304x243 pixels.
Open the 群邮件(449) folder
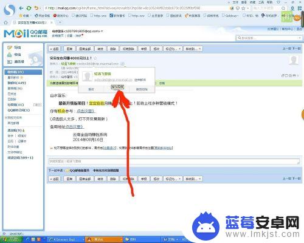click(x=16, y=83)
